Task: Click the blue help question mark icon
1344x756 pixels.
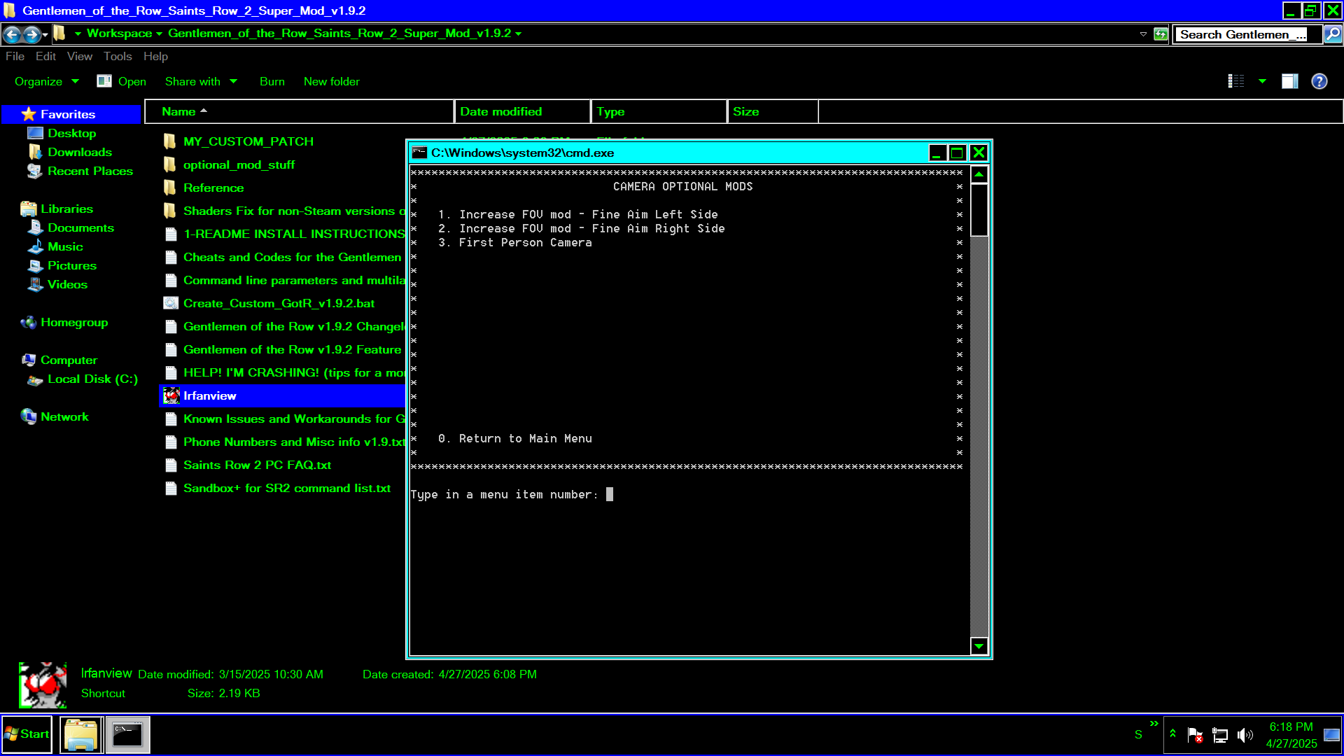Action: 1319,82
